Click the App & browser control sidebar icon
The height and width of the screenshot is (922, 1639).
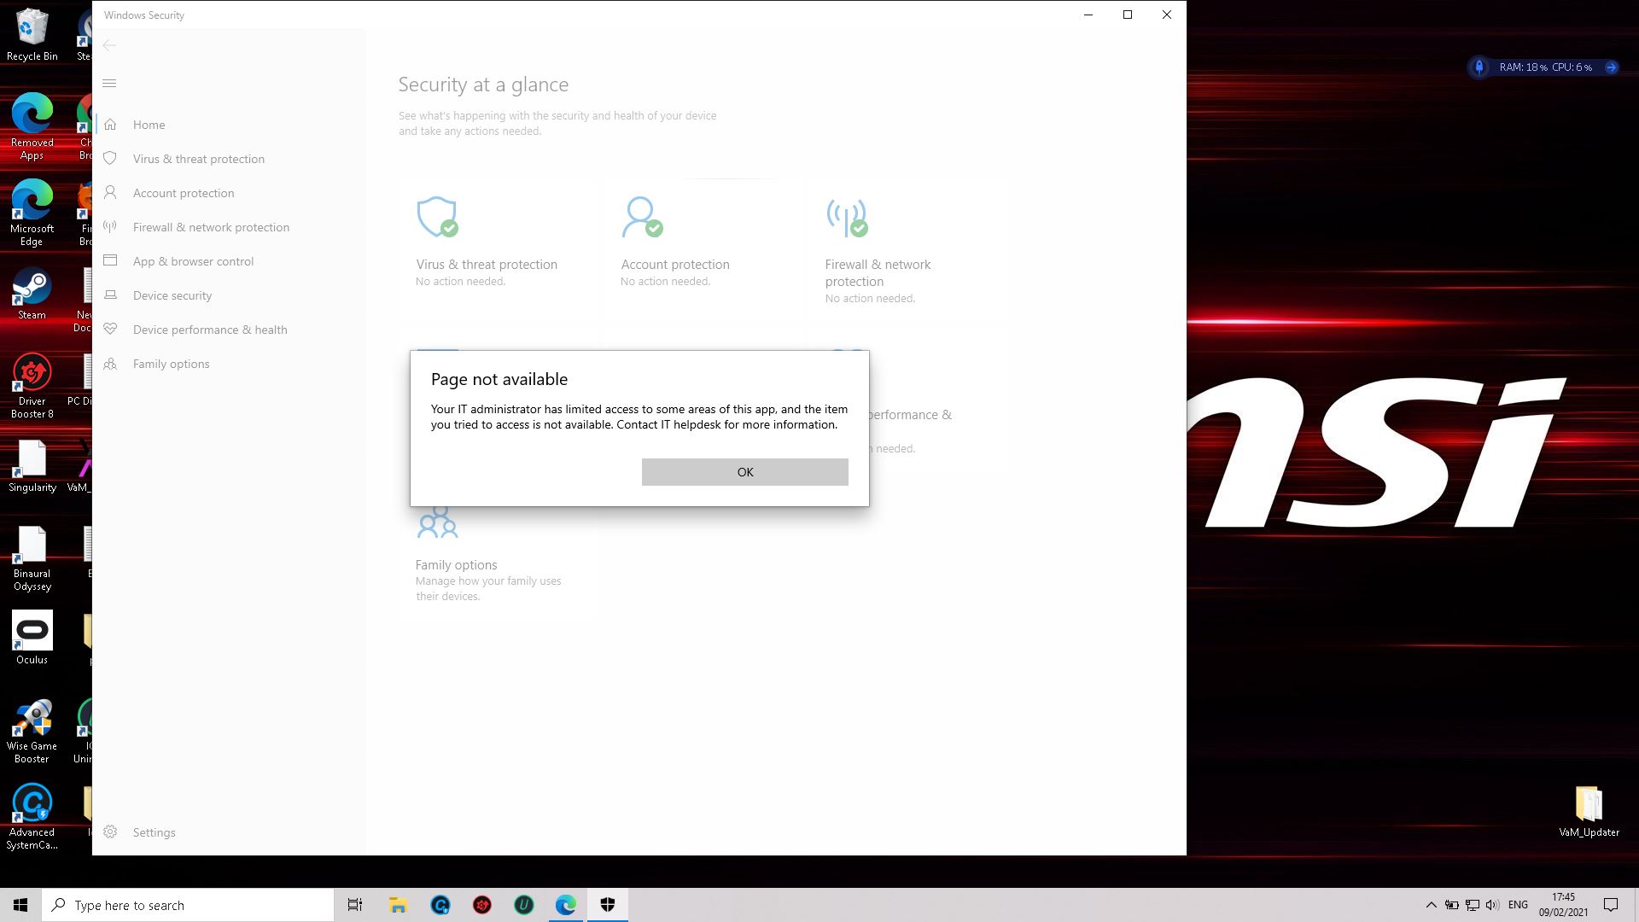point(110,261)
